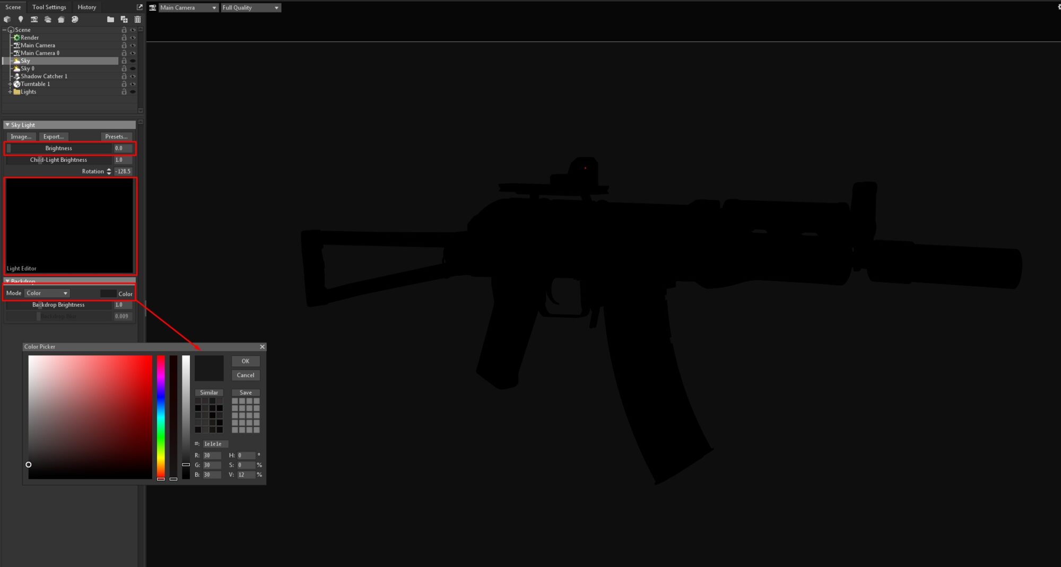
Task: Lock the Turntable 1 object
Action: tap(124, 84)
